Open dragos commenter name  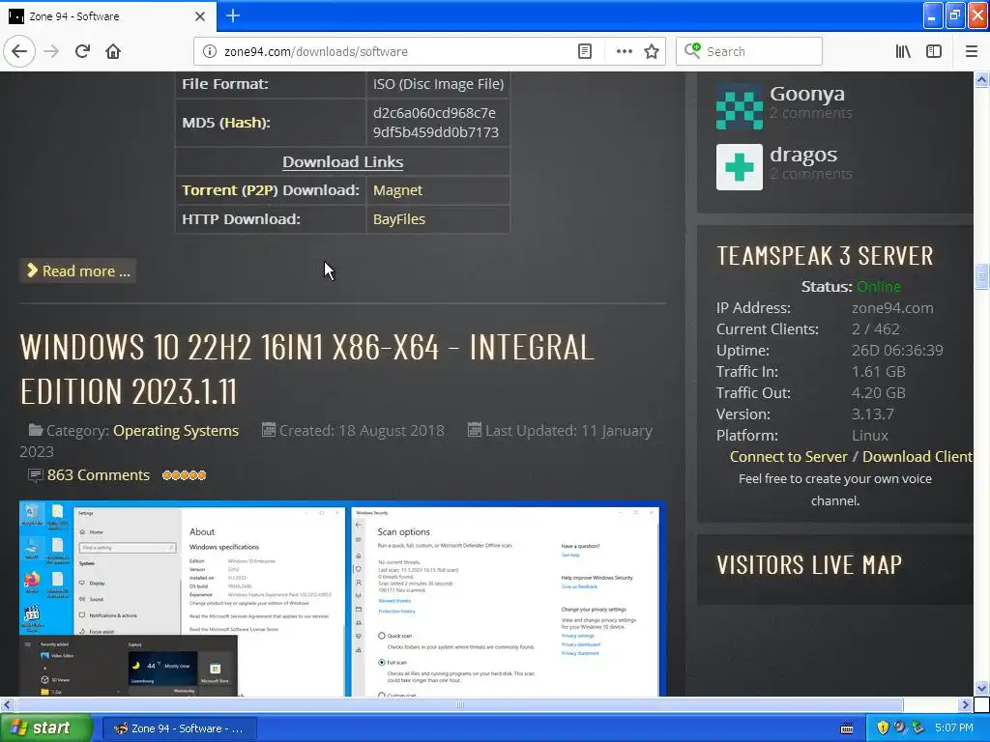803,155
